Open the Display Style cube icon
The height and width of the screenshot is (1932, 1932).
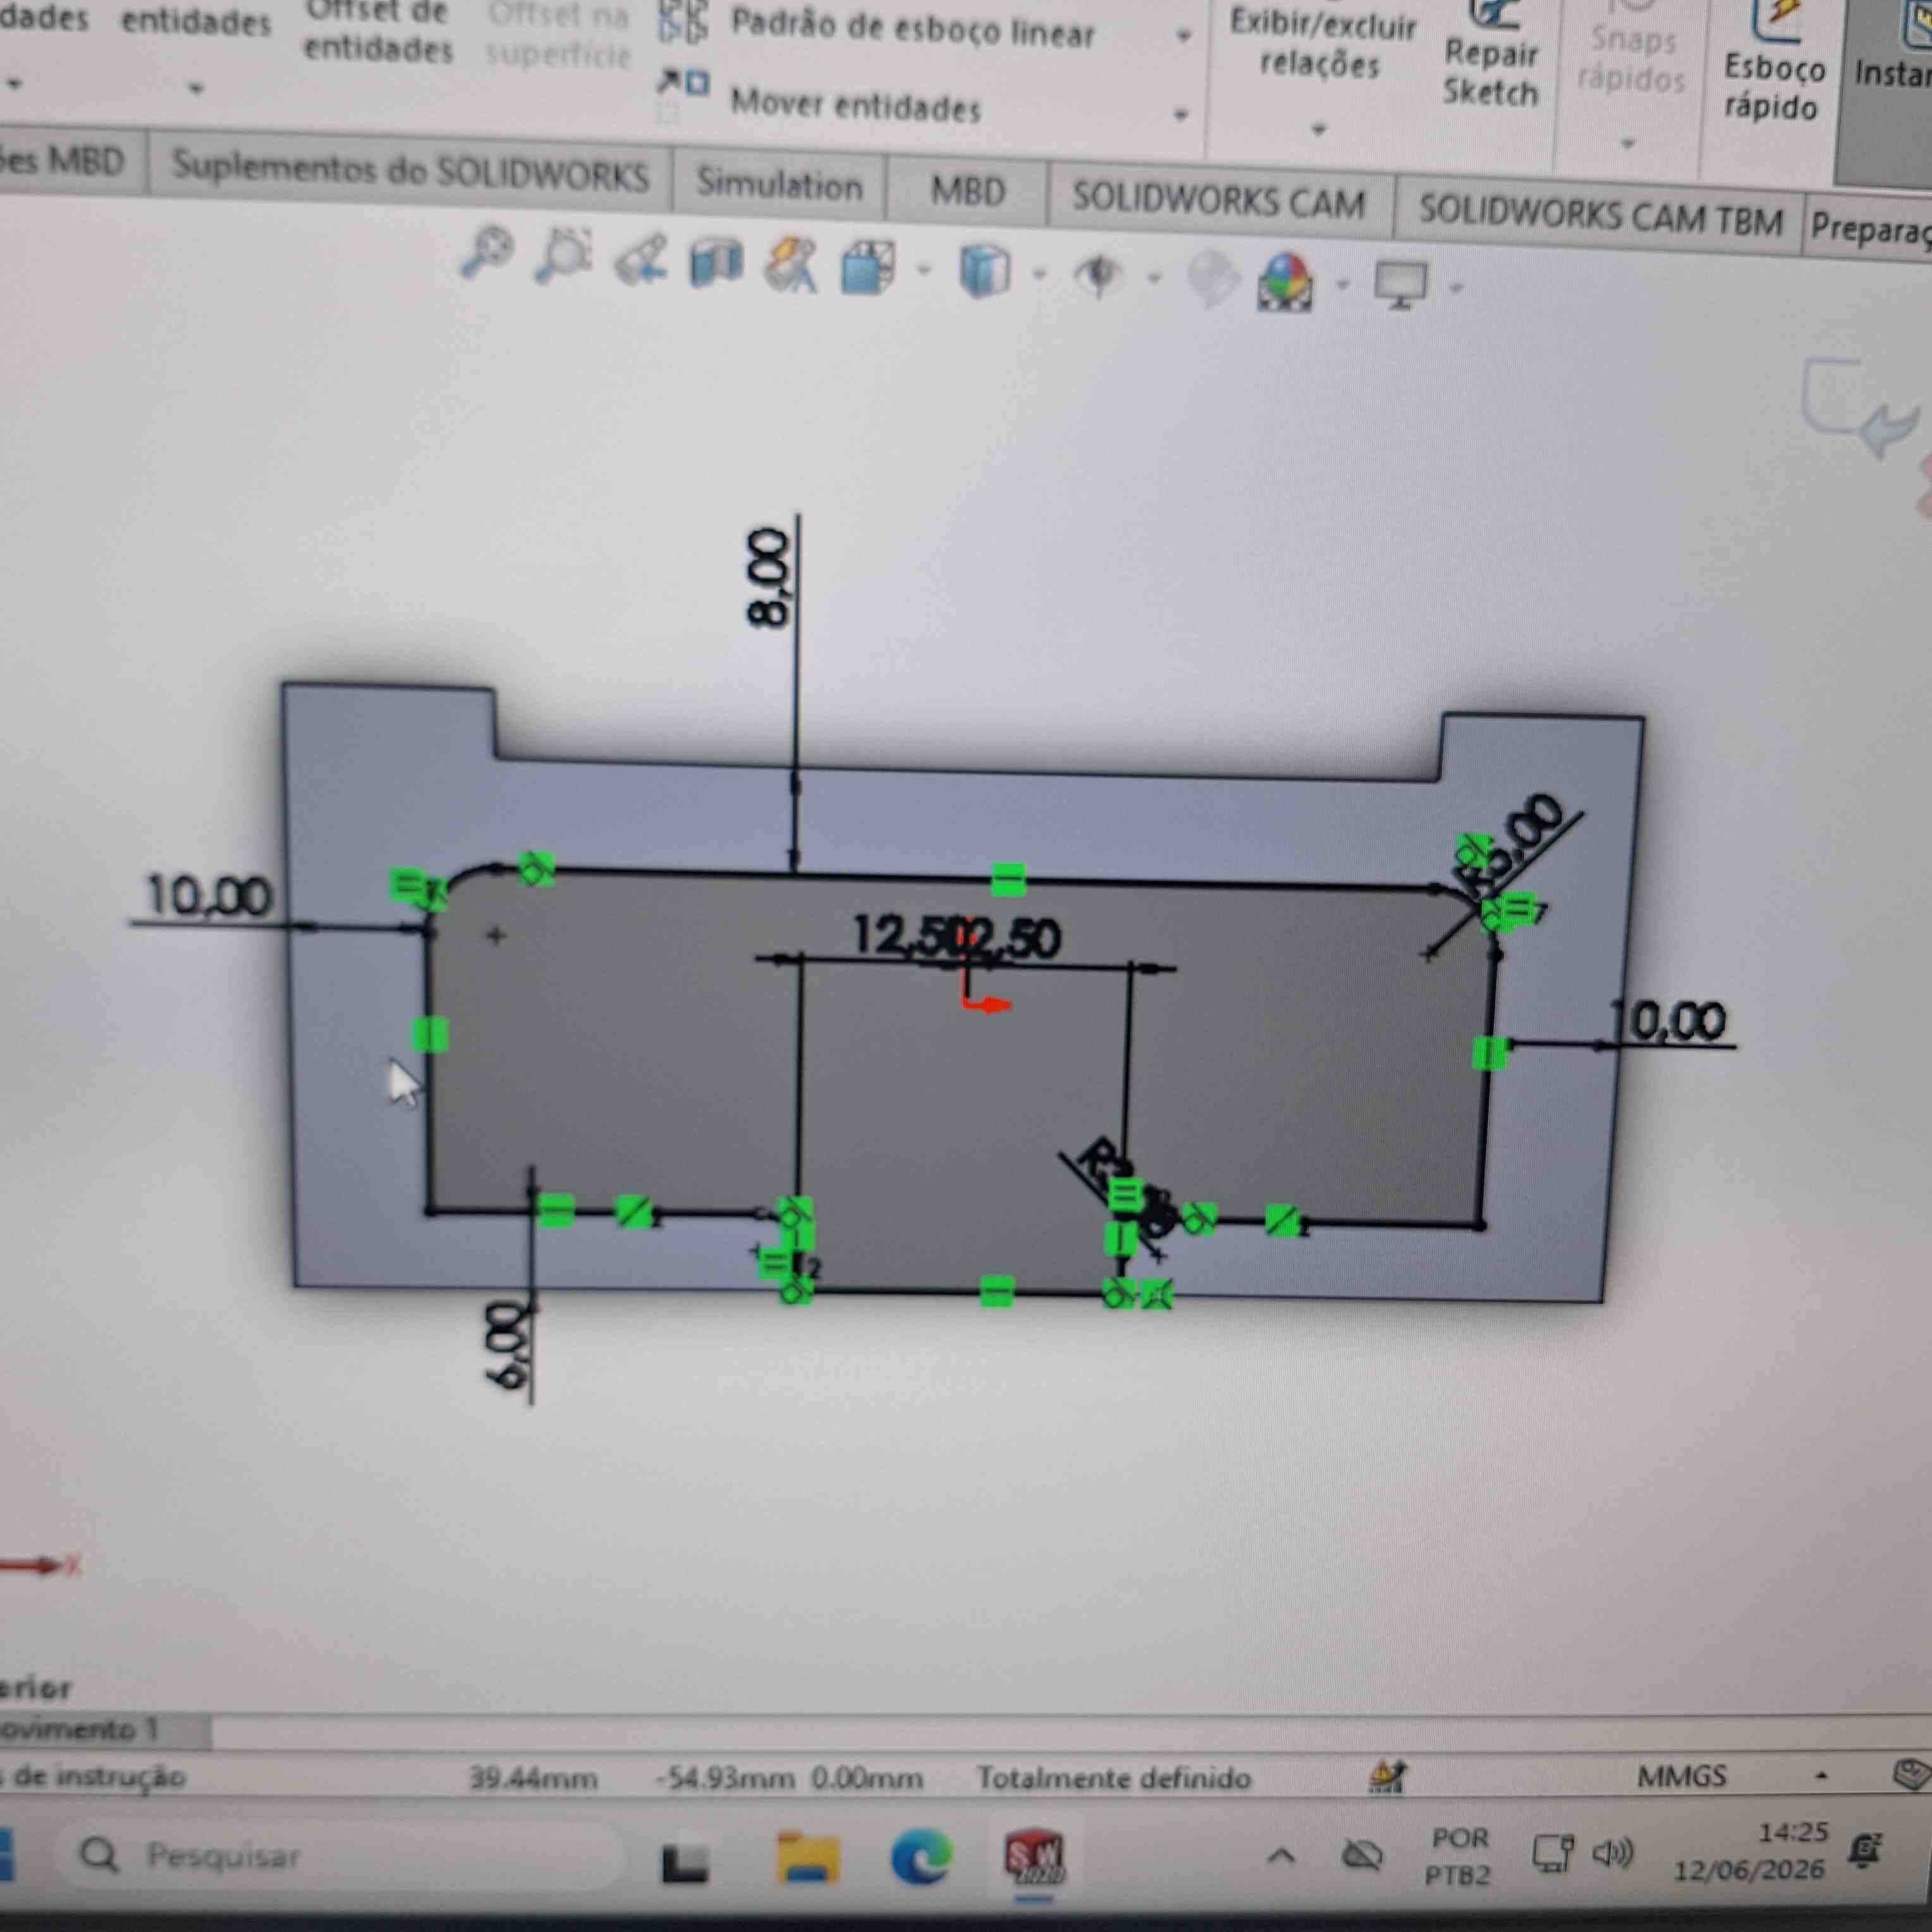984,272
